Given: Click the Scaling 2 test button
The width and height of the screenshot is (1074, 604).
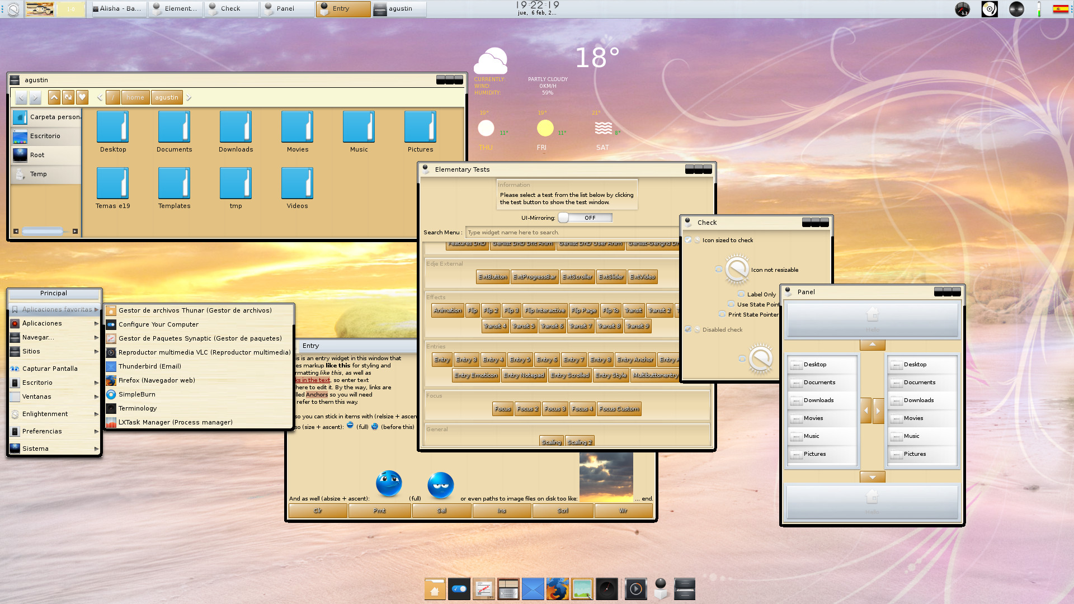Looking at the screenshot, I should 580,442.
